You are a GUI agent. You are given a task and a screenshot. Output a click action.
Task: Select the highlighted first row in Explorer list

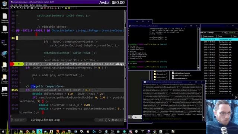point(219,39)
